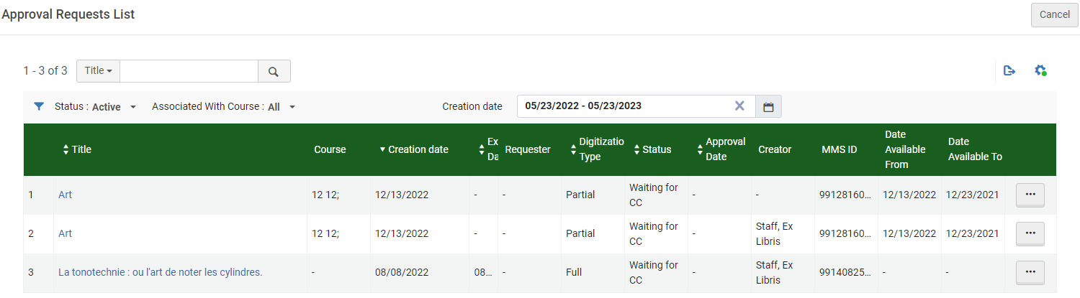Screen dimensions: 1080x298
Task: Open the La tonotechnie title link
Action: tap(160, 272)
